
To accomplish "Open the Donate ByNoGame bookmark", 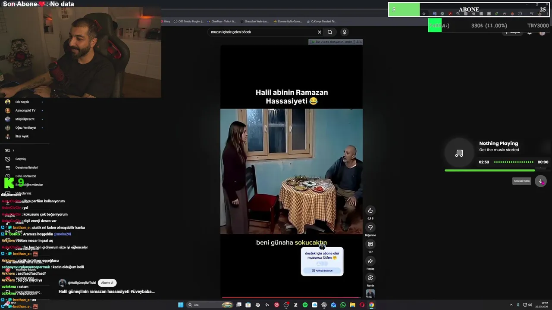I will (288, 21).
